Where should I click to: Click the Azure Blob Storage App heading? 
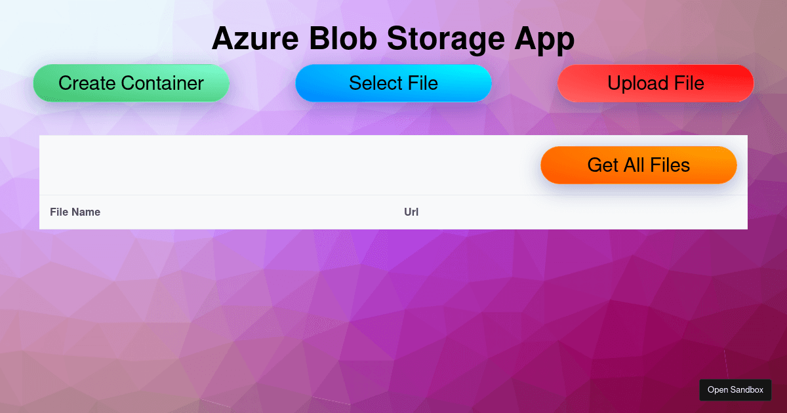393,39
